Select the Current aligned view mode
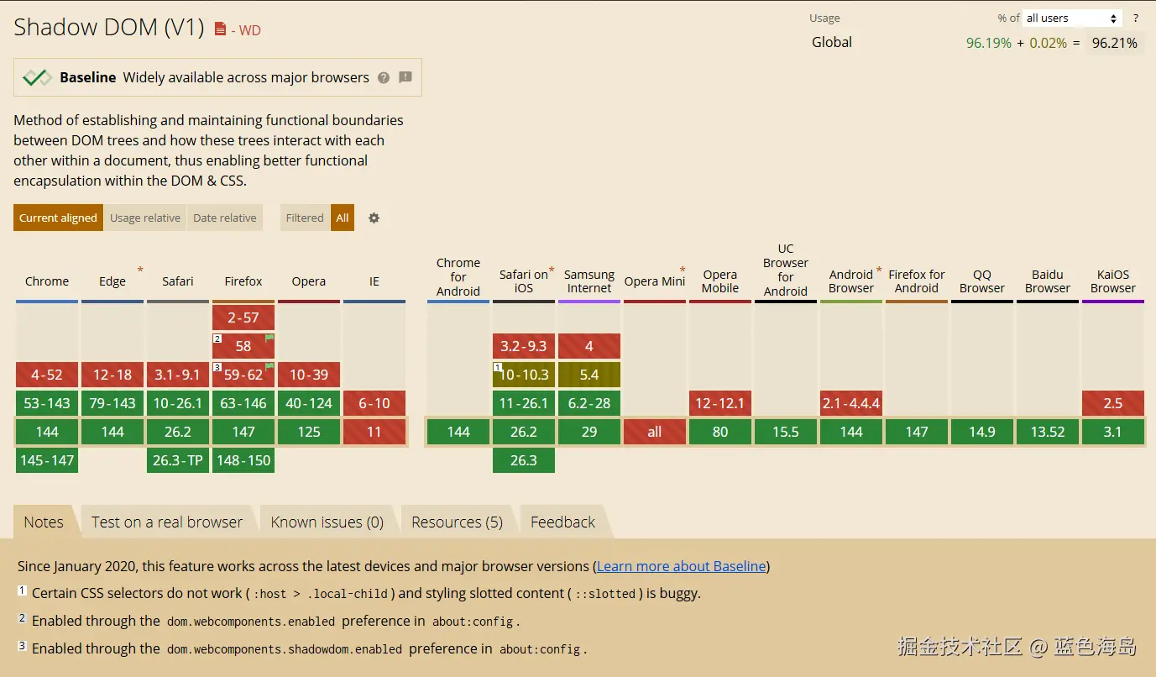The height and width of the screenshot is (677, 1156). click(58, 218)
